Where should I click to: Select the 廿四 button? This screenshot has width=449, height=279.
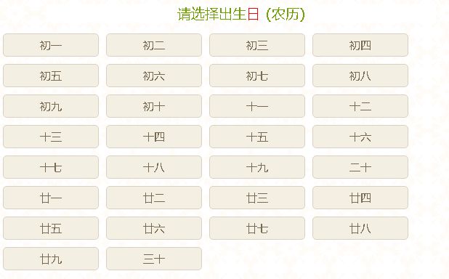(360, 198)
